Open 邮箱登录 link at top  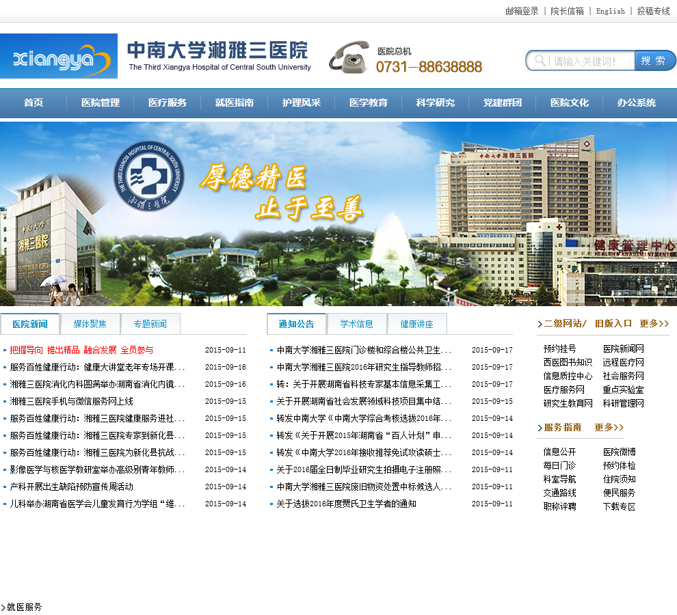522,11
